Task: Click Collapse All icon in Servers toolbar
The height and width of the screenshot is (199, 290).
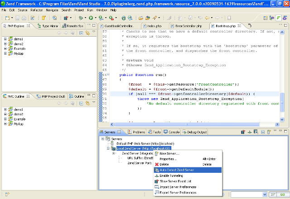Action: [263, 132]
